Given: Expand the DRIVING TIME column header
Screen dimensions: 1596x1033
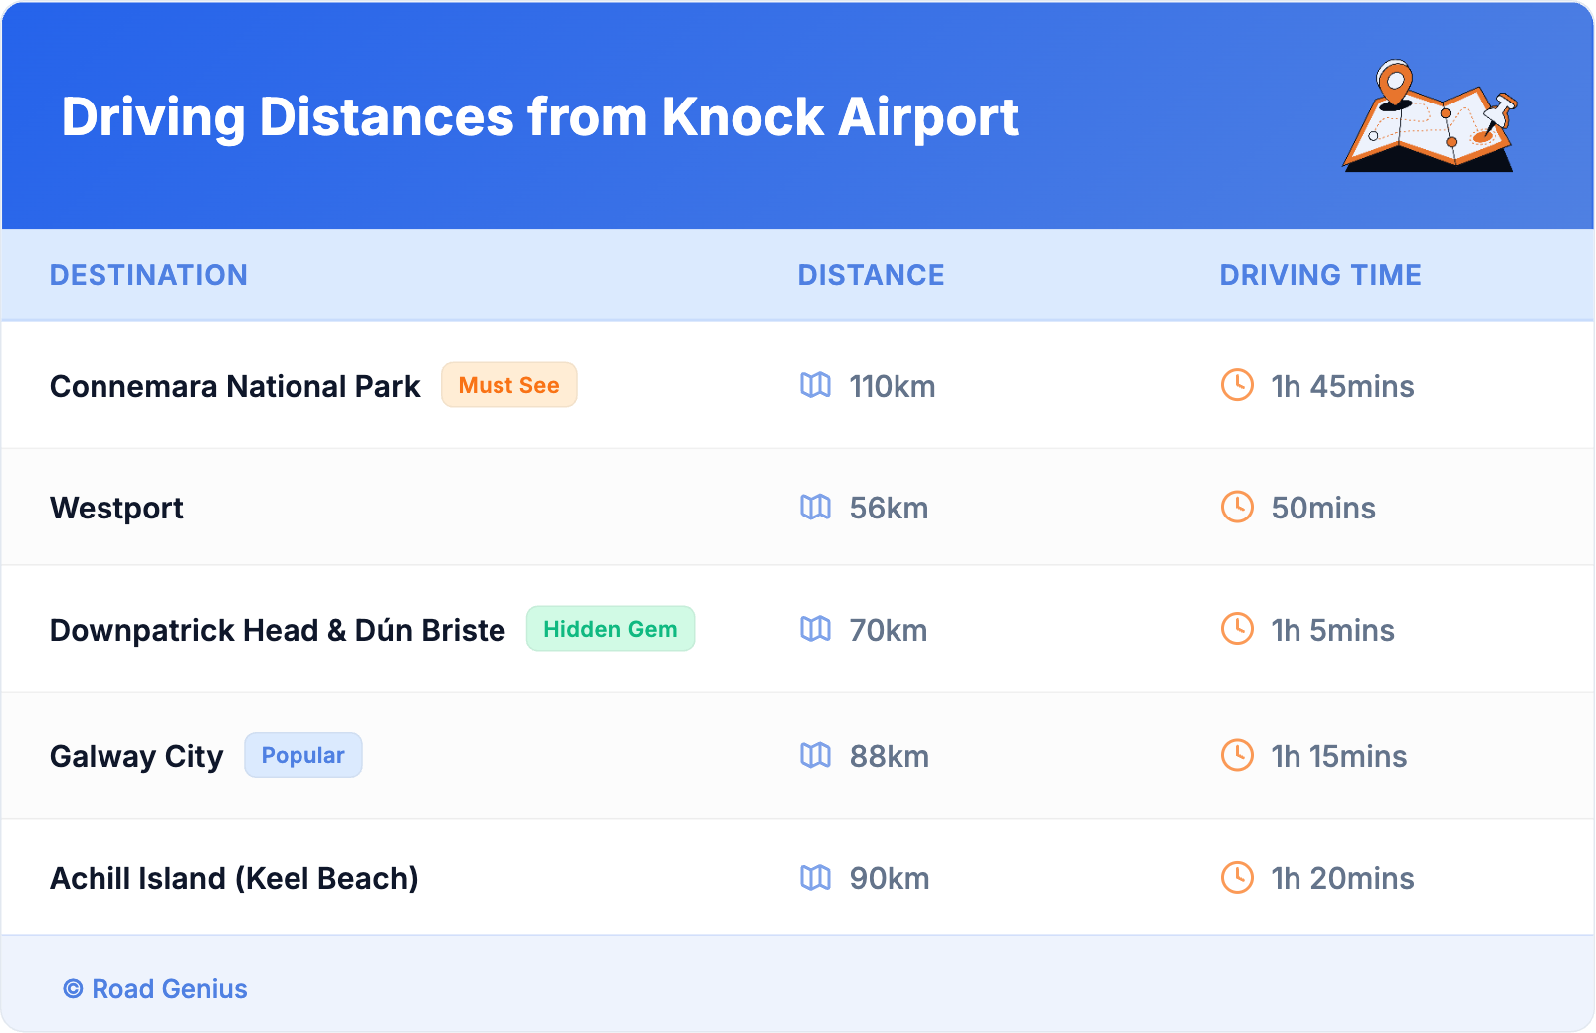Looking at the screenshot, I should (x=1320, y=275).
